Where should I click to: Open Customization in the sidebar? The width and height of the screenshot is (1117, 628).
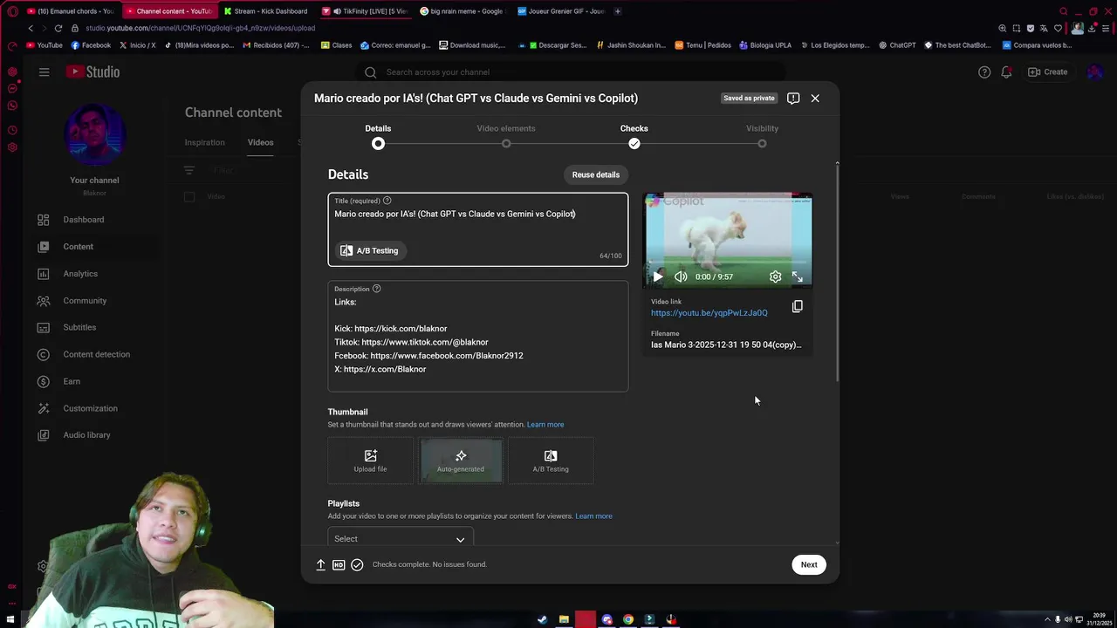click(x=90, y=408)
